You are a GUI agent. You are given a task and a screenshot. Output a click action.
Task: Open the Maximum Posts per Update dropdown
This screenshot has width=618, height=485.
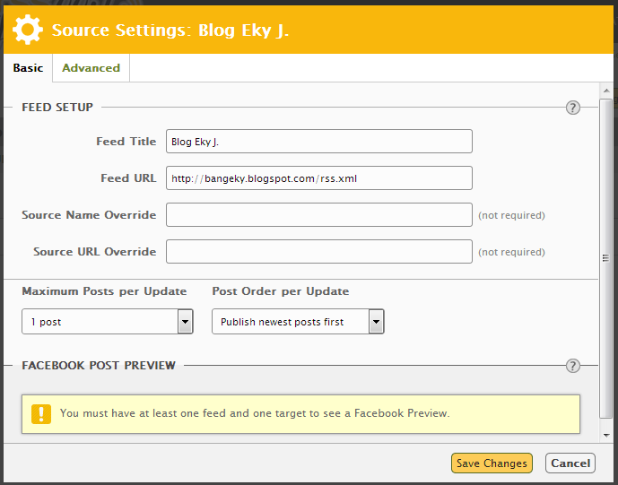pos(108,322)
